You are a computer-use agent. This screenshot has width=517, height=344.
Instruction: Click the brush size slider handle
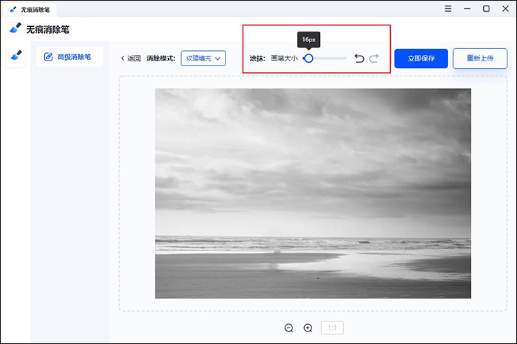pyautogui.click(x=309, y=58)
